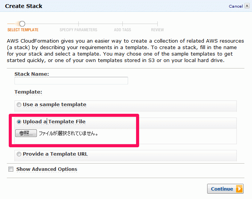The image size is (252, 199).
Task: Open the Review step label
Action: pyautogui.click(x=157, y=30)
